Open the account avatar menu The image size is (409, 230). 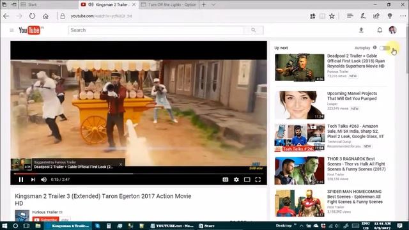click(x=392, y=30)
